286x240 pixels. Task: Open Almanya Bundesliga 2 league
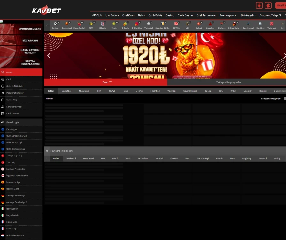click(21, 202)
